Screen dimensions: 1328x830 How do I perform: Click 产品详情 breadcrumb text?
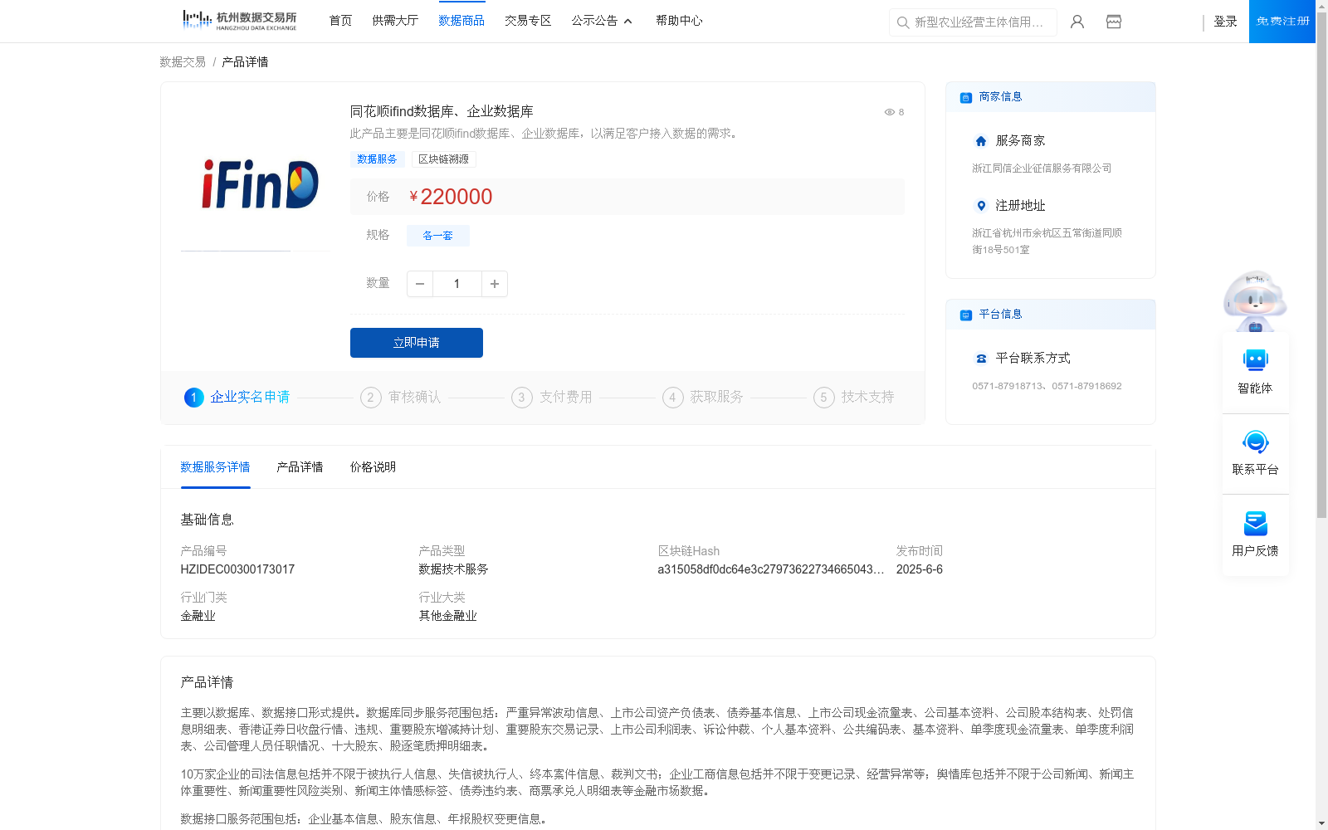245,62
